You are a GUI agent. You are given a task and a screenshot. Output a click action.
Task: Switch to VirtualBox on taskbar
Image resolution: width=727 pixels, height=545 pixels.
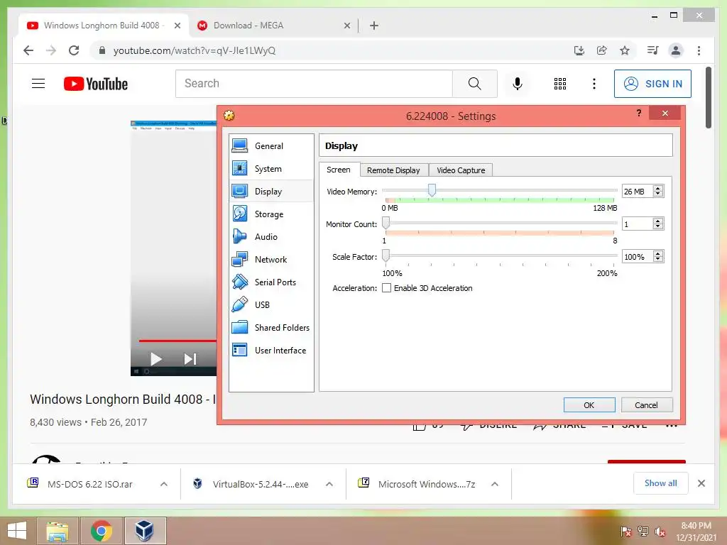click(145, 531)
